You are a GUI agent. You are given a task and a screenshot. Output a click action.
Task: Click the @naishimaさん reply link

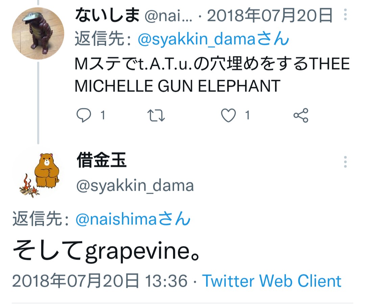tap(133, 219)
